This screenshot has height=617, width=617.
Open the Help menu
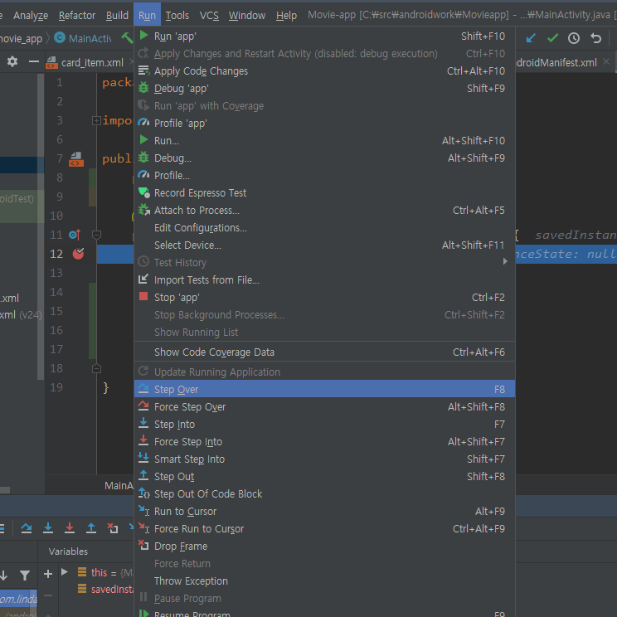tap(286, 16)
